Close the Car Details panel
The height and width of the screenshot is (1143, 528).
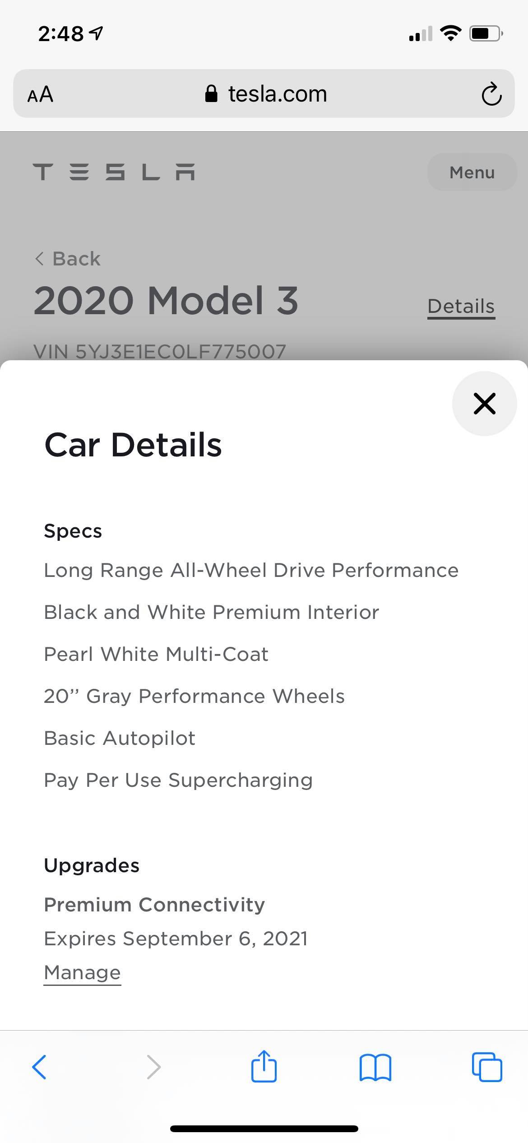[484, 403]
